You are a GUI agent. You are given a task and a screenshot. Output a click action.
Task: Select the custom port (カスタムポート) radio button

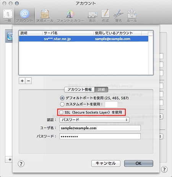(62, 104)
